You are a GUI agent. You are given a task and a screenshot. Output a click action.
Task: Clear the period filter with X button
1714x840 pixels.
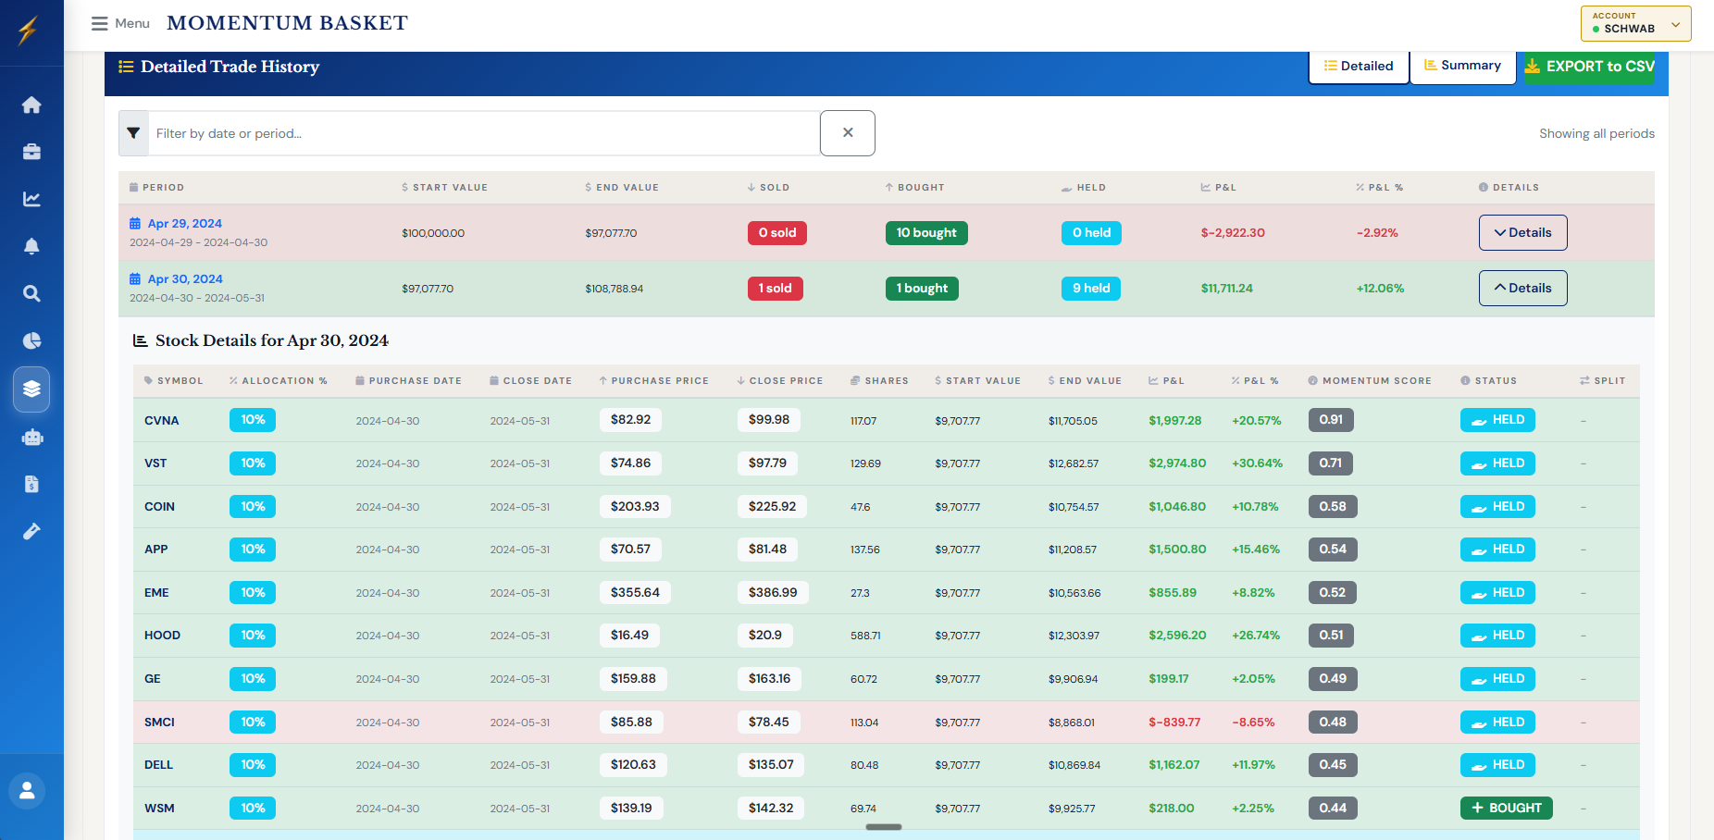847,133
